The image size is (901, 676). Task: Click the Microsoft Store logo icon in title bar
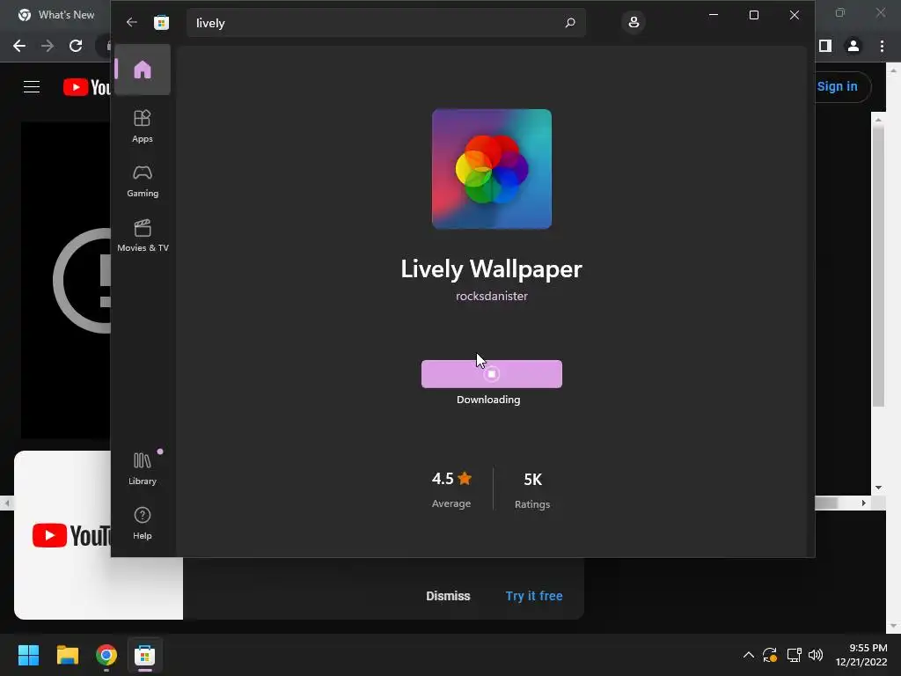point(162,22)
